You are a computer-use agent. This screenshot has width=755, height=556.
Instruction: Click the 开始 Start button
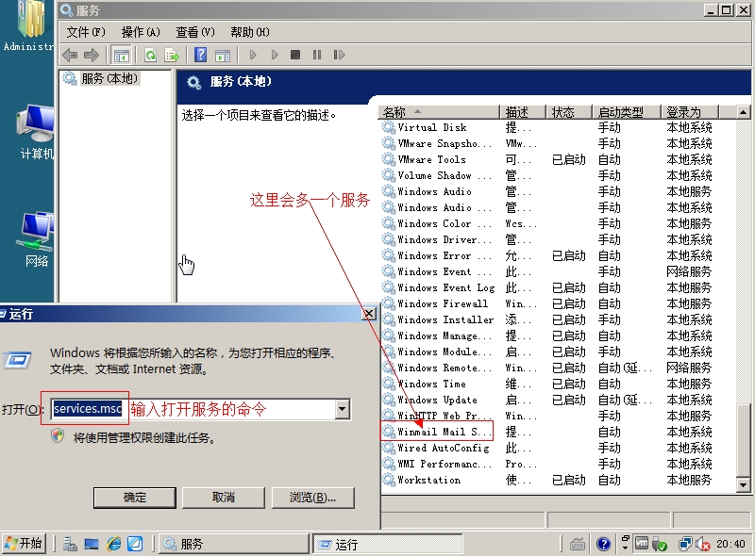click(25, 544)
